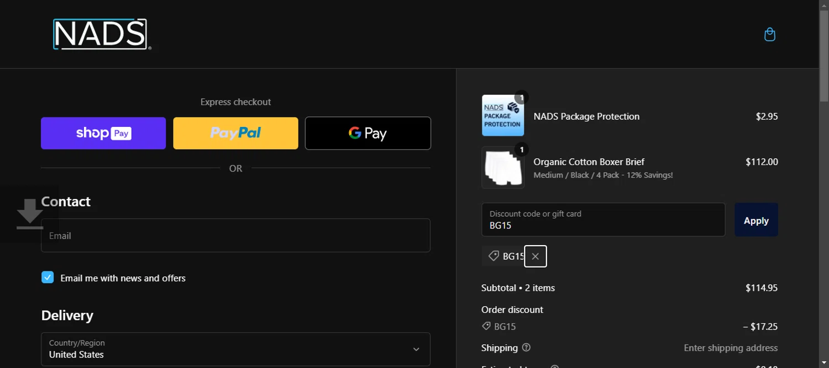Focus the Email input field
The height and width of the screenshot is (368, 829).
click(235, 235)
